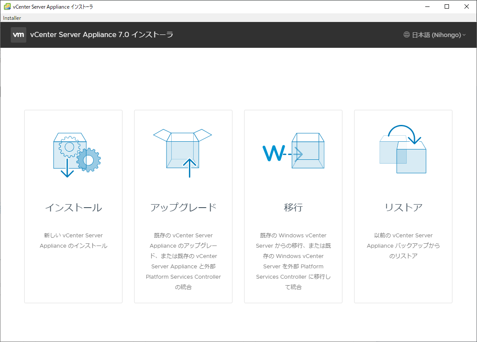Start a new vCenter Server Appliance installation
Viewport: 477px width, 342px height.
pos(73,207)
